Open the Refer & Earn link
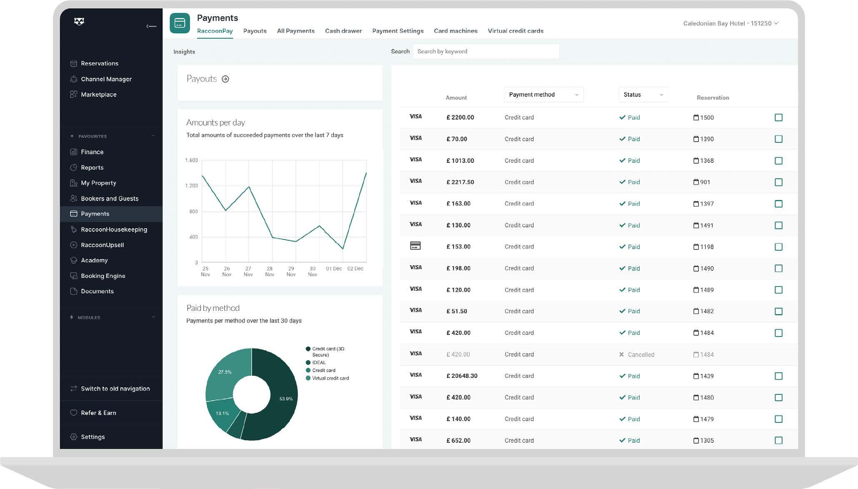This screenshot has width=858, height=489. pyautogui.click(x=98, y=413)
